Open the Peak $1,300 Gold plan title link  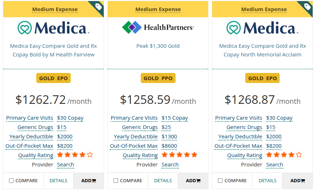(158, 46)
